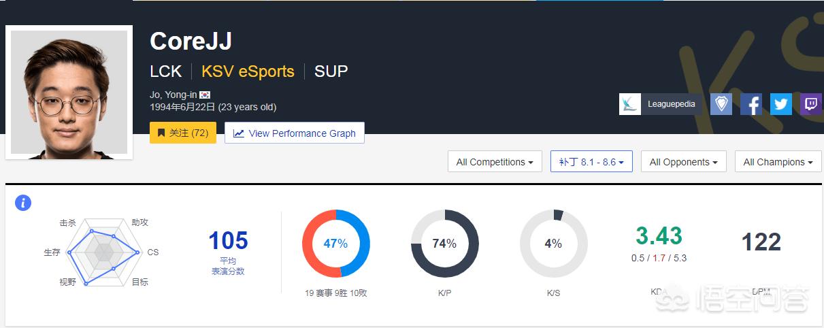Expand the All Opponents dropdown
The width and height of the screenshot is (824, 328).
coord(684,162)
